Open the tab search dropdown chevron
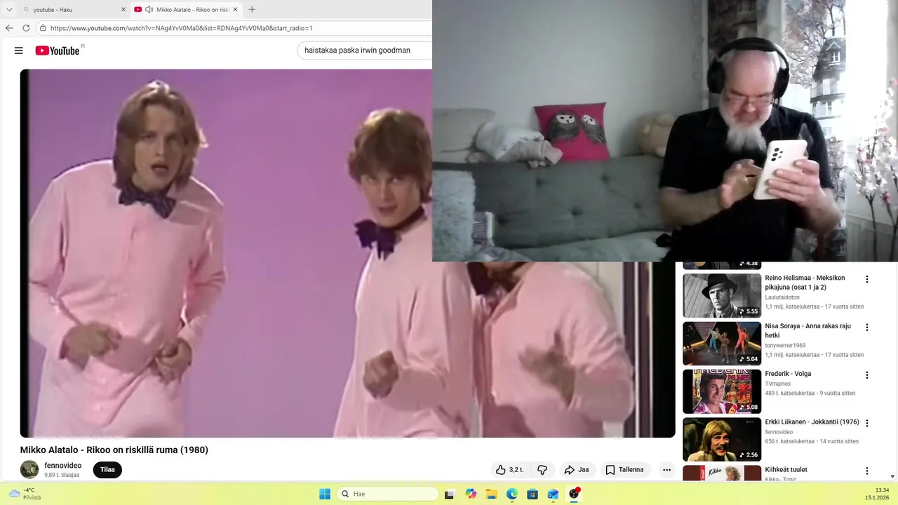The width and height of the screenshot is (898, 505). tap(9, 9)
